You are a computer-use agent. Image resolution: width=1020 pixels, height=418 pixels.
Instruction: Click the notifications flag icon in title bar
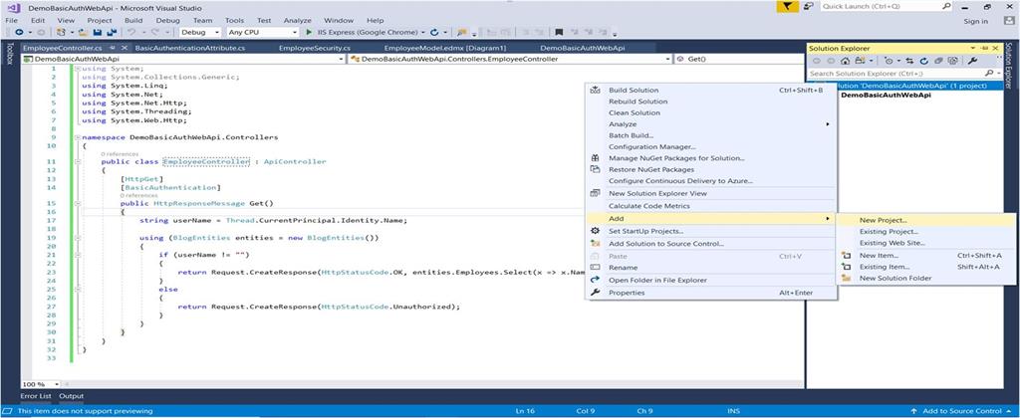[x=788, y=7]
